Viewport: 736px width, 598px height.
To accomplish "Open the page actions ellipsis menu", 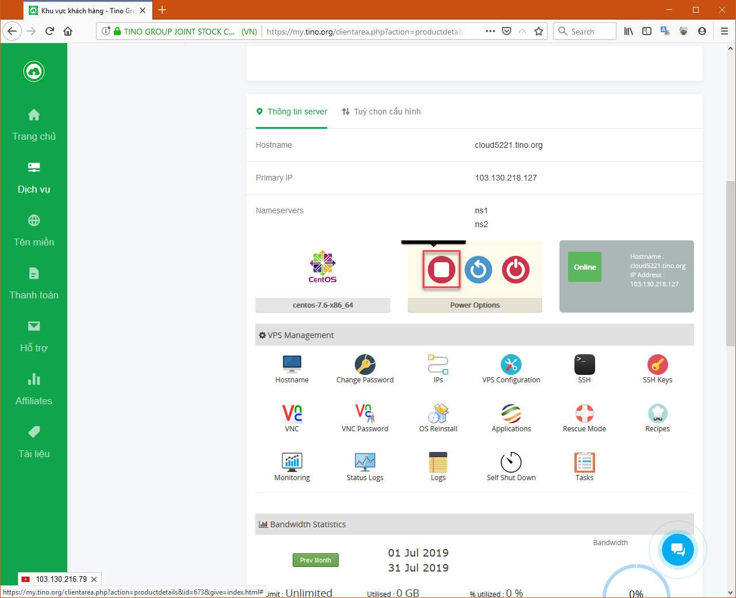I will coord(490,31).
